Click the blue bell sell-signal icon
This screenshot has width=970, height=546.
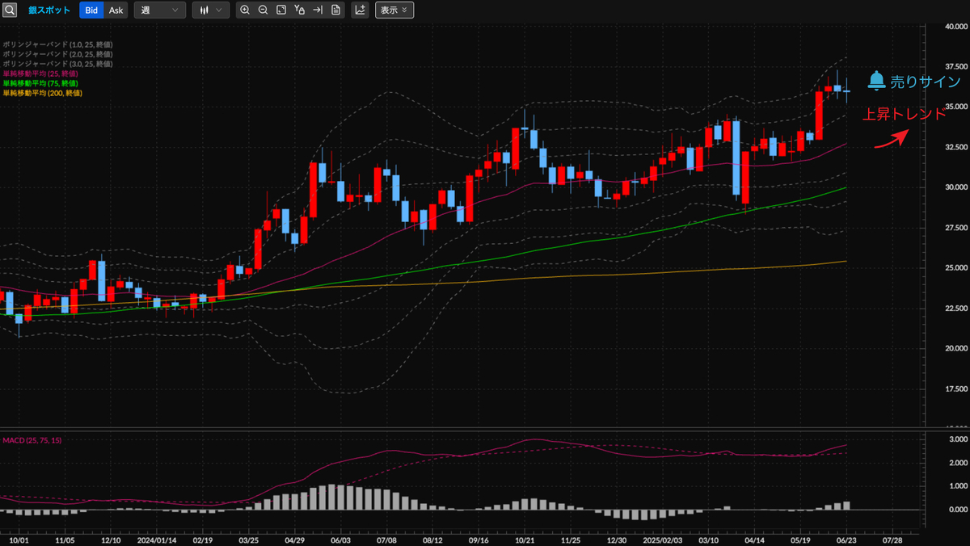tap(876, 81)
